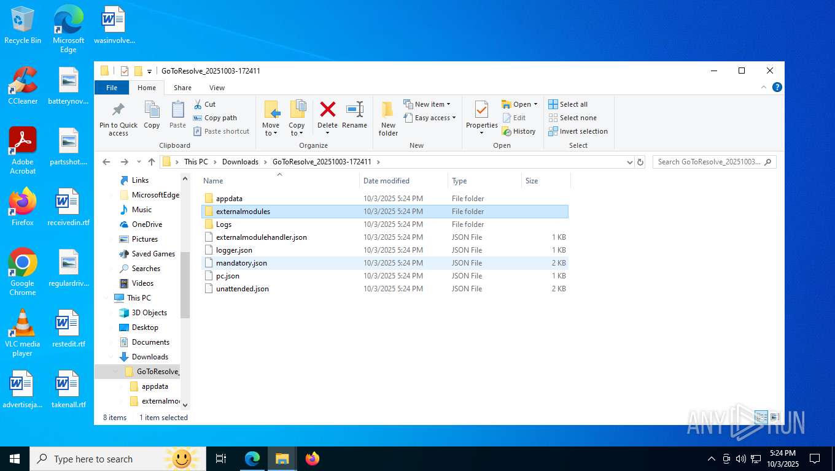
Task: Switch to the Home ribbon tab
Action: tap(147, 88)
